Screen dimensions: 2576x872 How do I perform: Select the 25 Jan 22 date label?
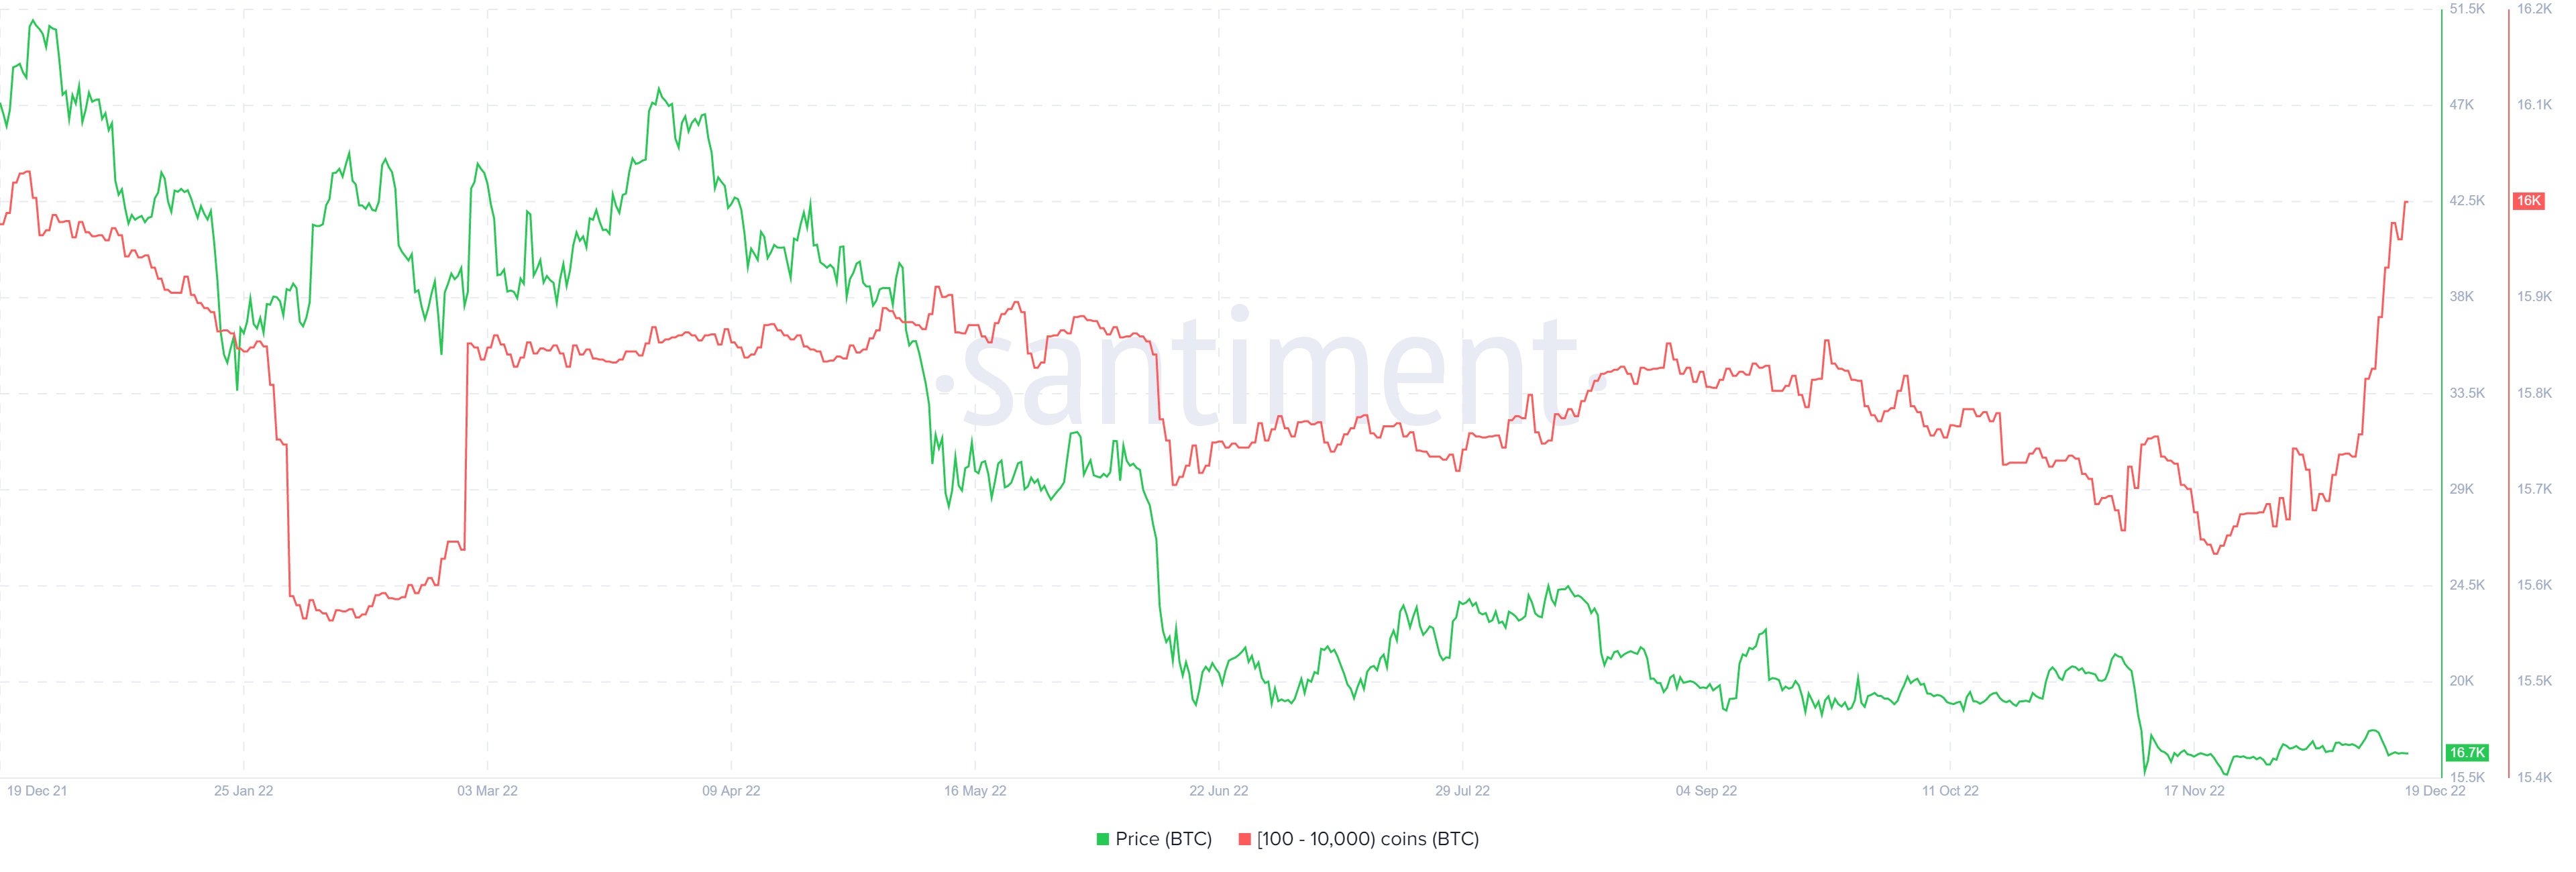click(x=243, y=791)
